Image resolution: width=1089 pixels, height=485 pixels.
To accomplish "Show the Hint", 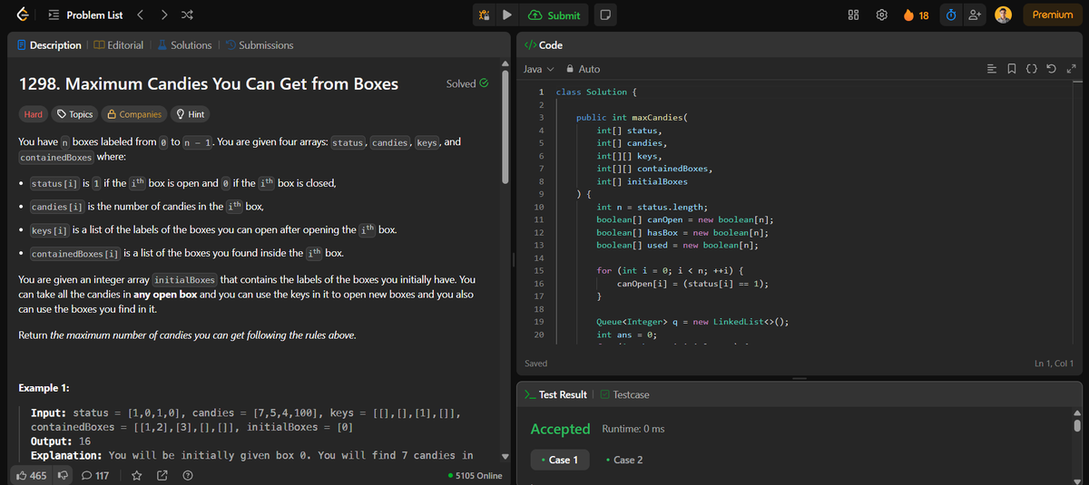I will pos(190,114).
